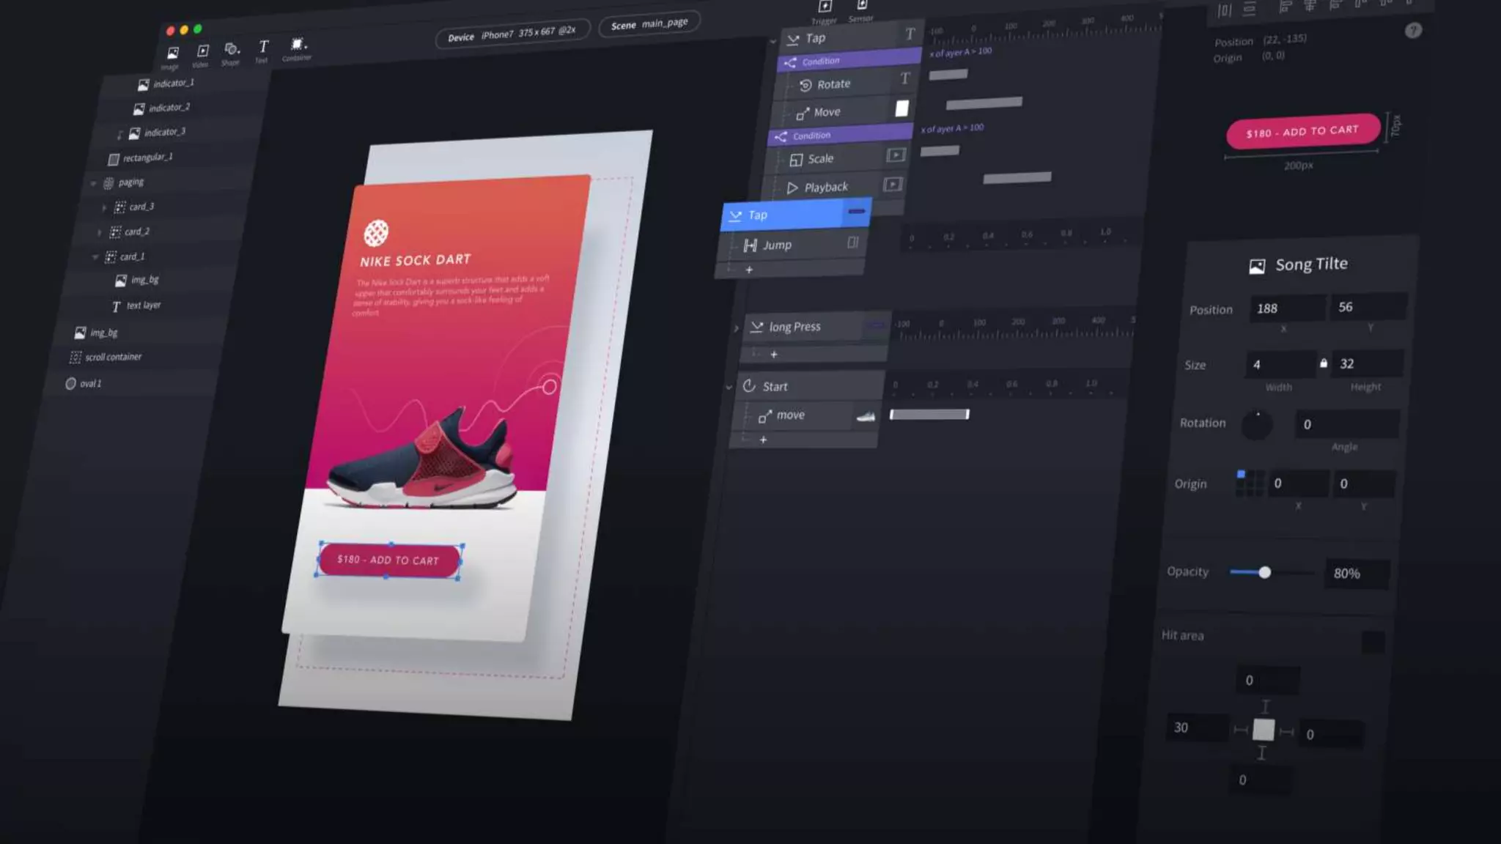Select the Text tool in toolbar
The image size is (1501, 844).
click(x=263, y=47)
